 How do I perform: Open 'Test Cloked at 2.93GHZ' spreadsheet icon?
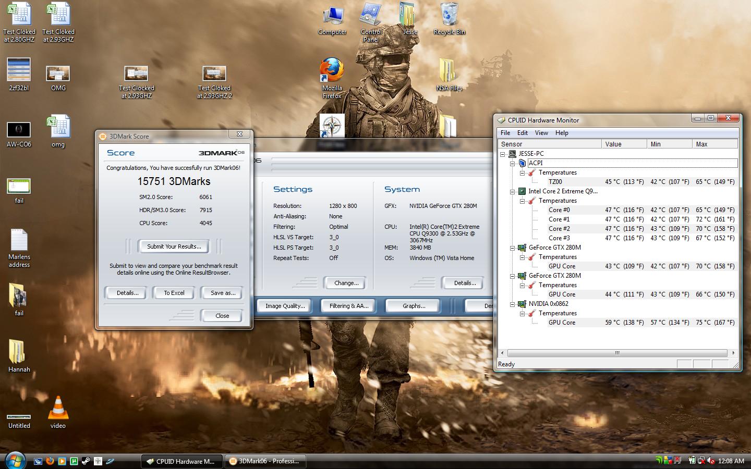pyautogui.click(x=58, y=22)
